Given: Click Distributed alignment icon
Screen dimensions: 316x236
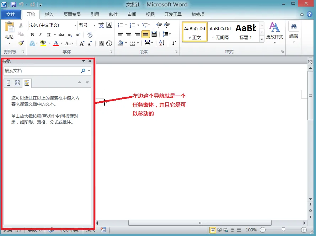Looking at the screenshot, I should 154,34.
